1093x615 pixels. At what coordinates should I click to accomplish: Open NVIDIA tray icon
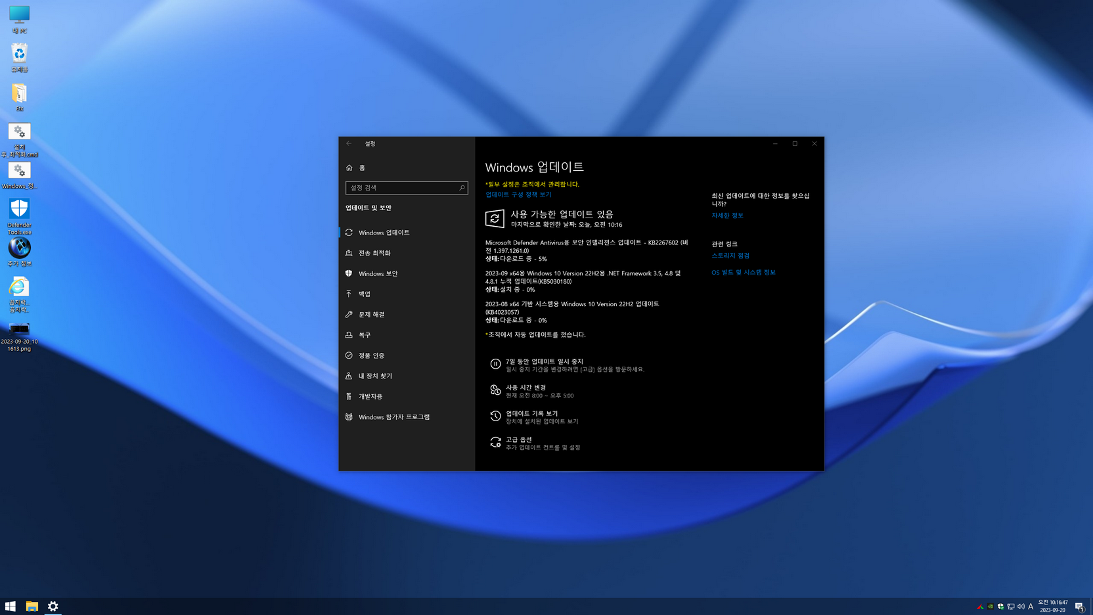(991, 606)
